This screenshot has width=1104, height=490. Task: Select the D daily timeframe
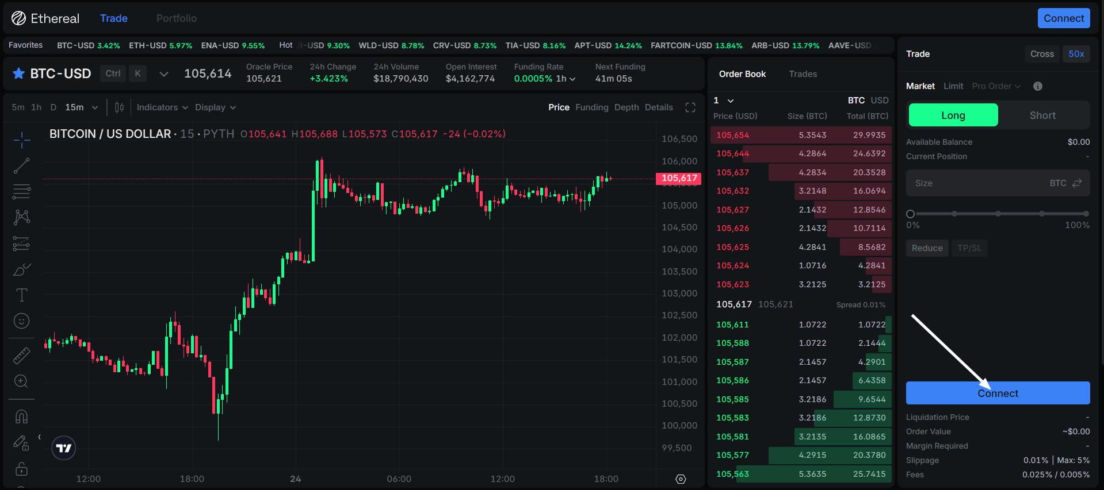54,107
